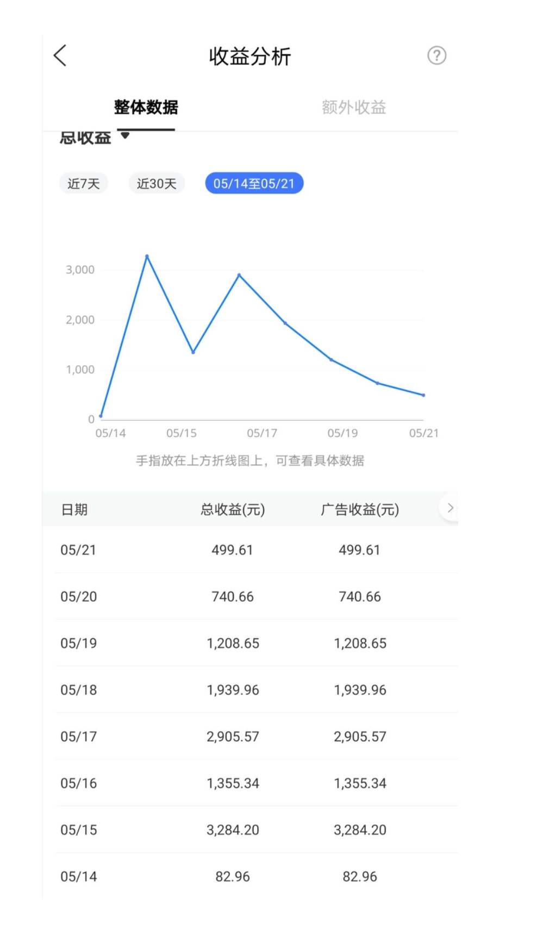Click ad revenue 82.96 for 05/14

(x=360, y=877)
